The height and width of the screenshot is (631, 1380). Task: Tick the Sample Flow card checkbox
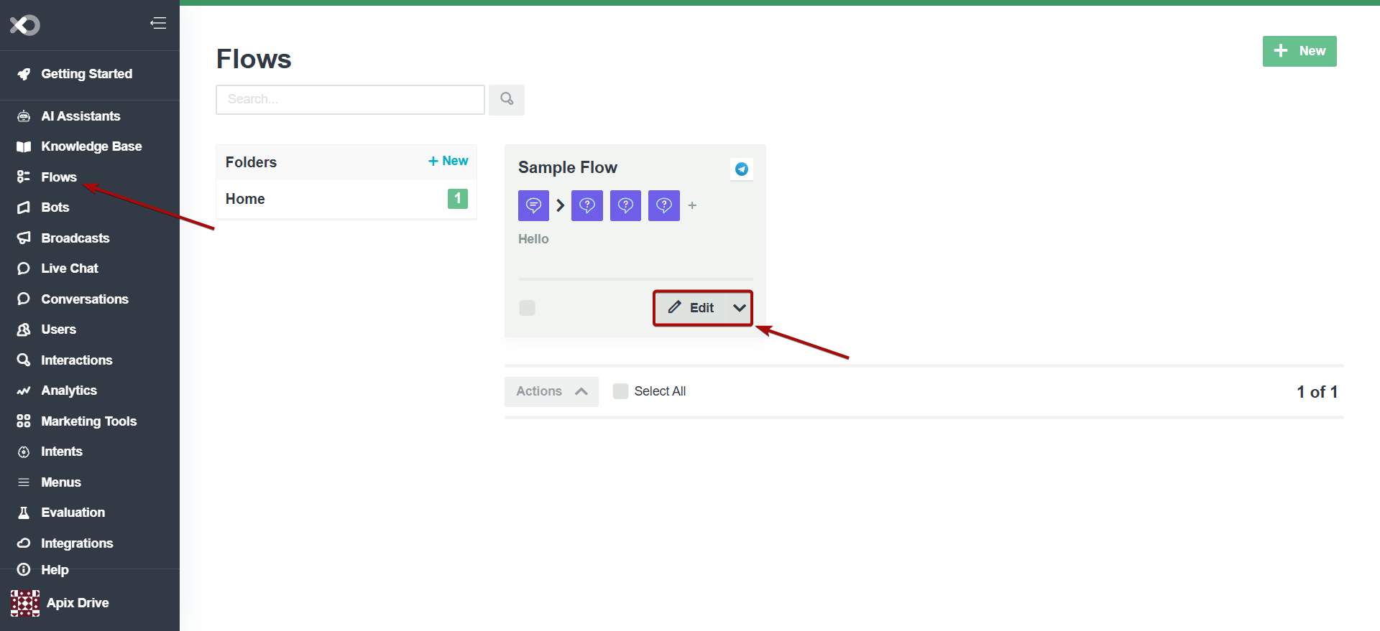(x=528, y=308)
